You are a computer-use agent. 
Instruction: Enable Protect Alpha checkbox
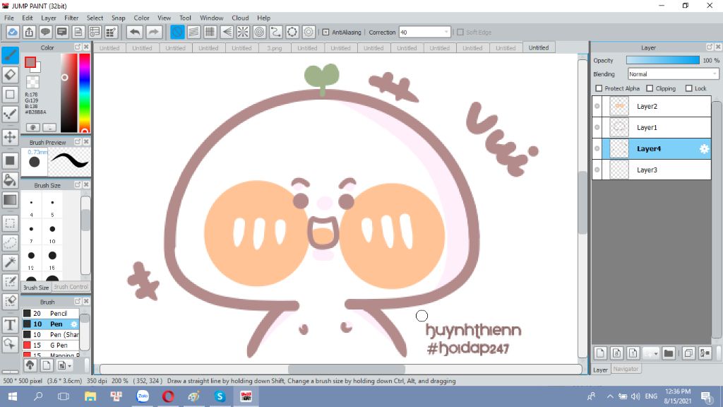(599, 88)
